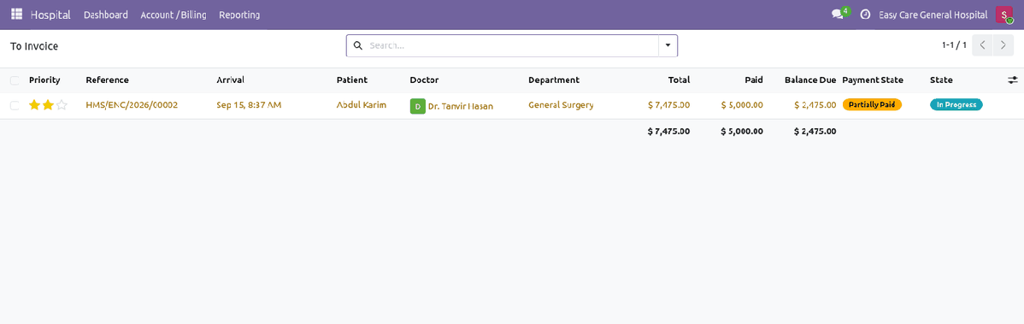Click arrival cell Sep 15, 8:37 AM
The height and width of the screenshot is (324, 1024).
tap(249, 104)
